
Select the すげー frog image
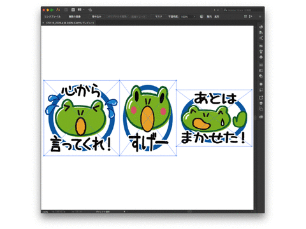pyautogui.click(x=148, y=118)
